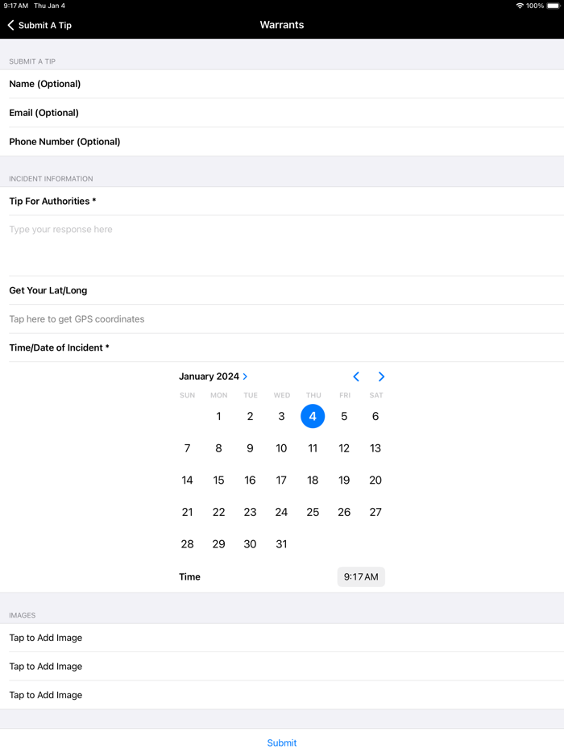Tap day 24 in the calendar

(x=281, y=513)
